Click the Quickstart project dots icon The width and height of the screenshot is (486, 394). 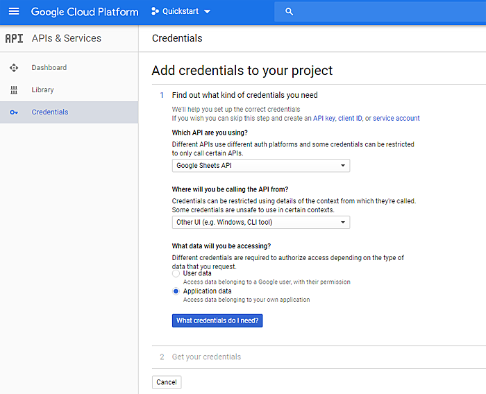155,12
